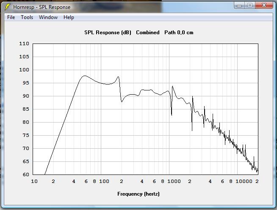Close the Hornresp SPL Response window
Image resolution: width=277 pixels, height=210 pixels.
click(x=264, y=5)
